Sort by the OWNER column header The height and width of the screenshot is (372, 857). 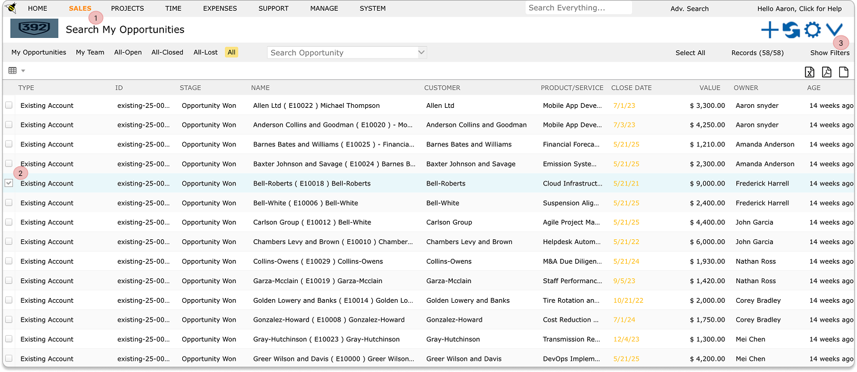coord(746,88)
